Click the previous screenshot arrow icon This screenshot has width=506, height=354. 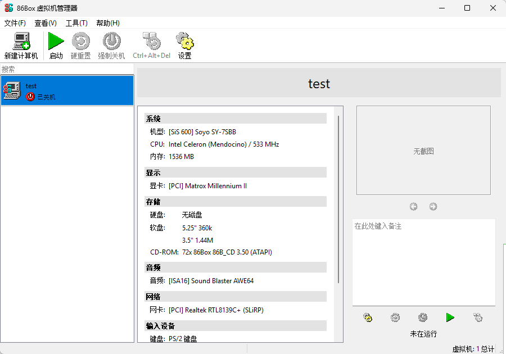pos(414,206)
